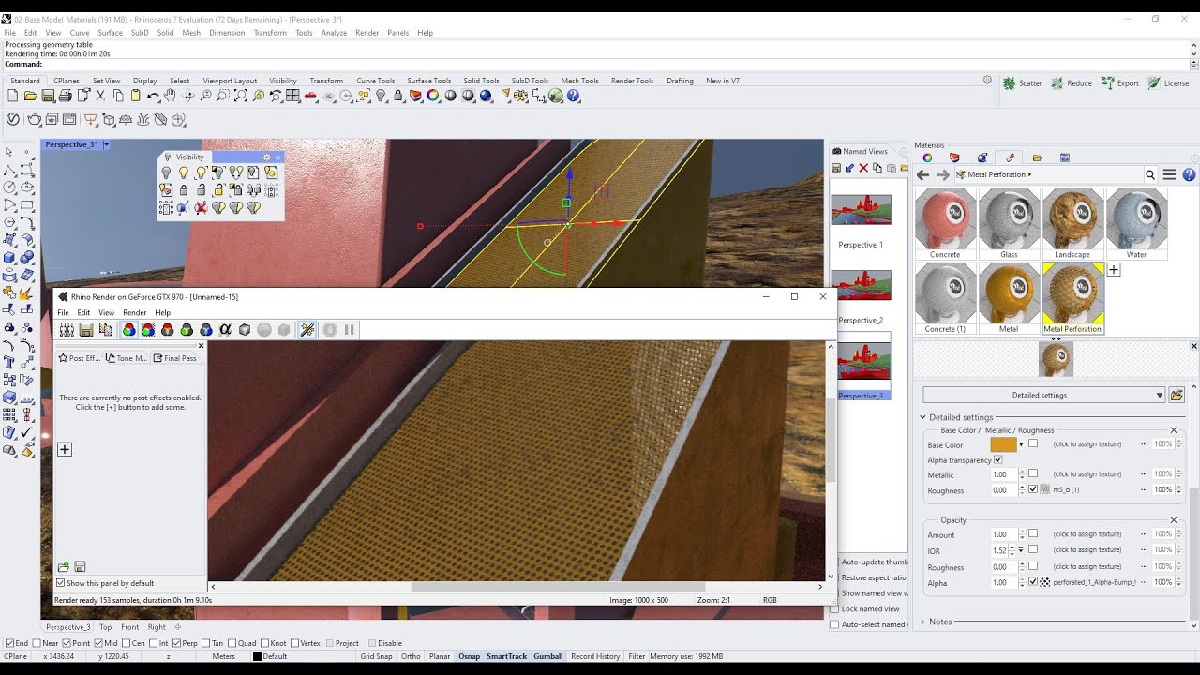Click the IOR value stepper arrows
1200x675 pixels.
point(1012,550)
